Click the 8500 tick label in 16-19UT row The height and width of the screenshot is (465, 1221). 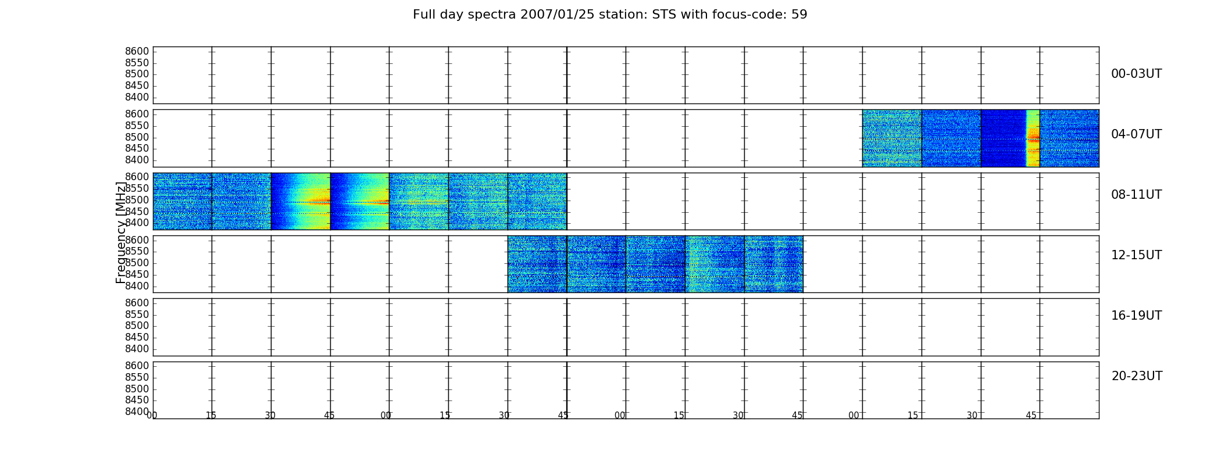[x=137, y=325]
